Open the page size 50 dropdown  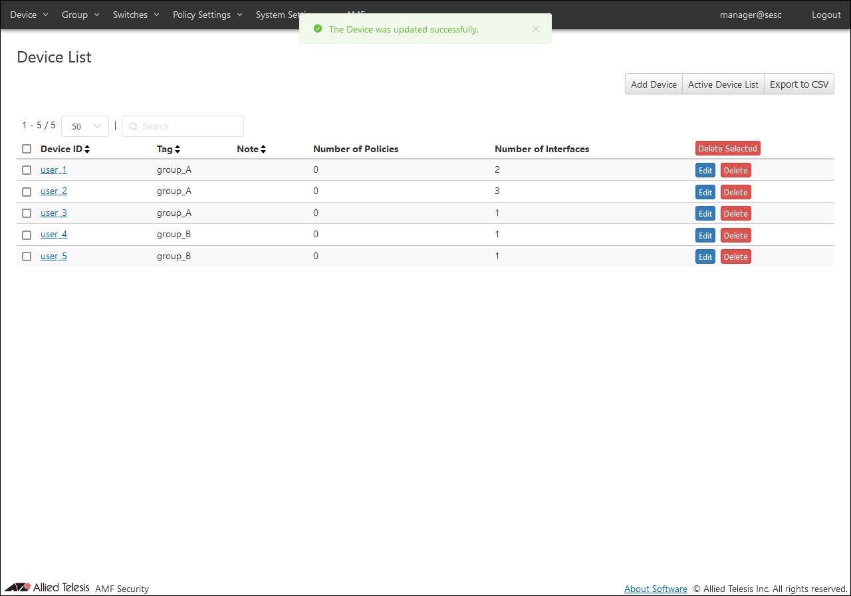(x=85, y=126)
